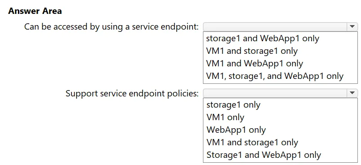This screenshot has width=361, height=165.
Task: Click 'Support service endpoint policies' label
Action: [132, 94]
